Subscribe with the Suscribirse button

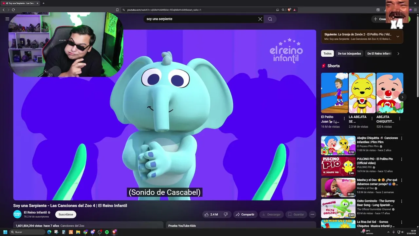tap(66, 214)
